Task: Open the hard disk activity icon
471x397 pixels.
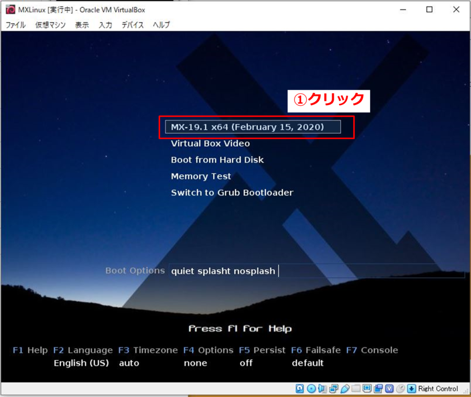Action: tap(299, 389)
